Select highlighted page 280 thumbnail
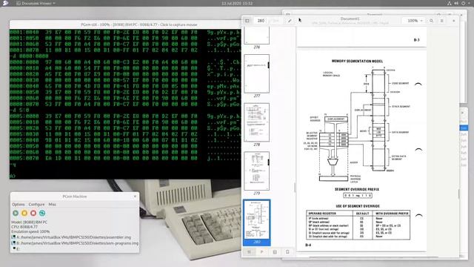 257,222
